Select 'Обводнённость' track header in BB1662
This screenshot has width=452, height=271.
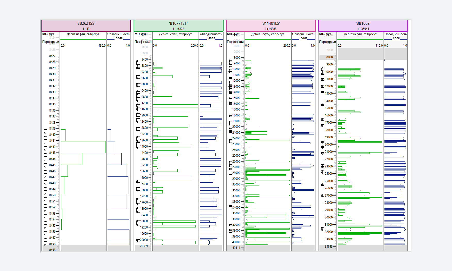click(396, 36)
